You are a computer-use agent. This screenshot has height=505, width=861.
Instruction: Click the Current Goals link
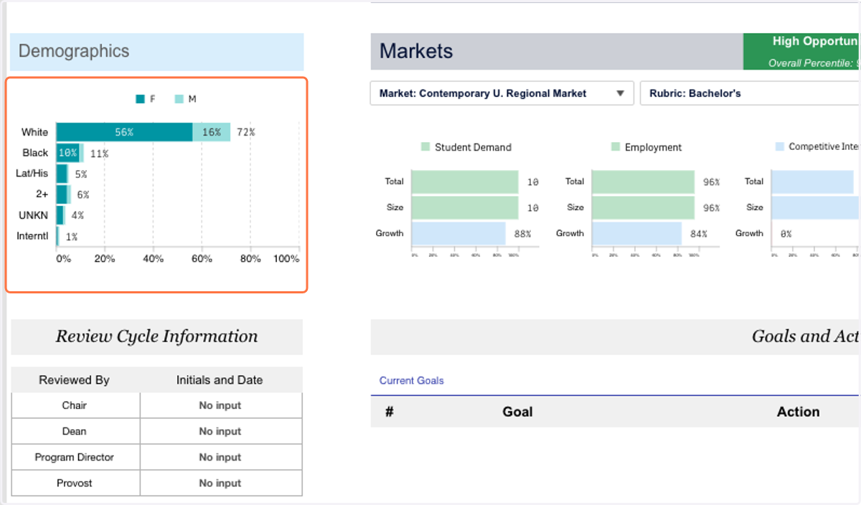[411, 381]
